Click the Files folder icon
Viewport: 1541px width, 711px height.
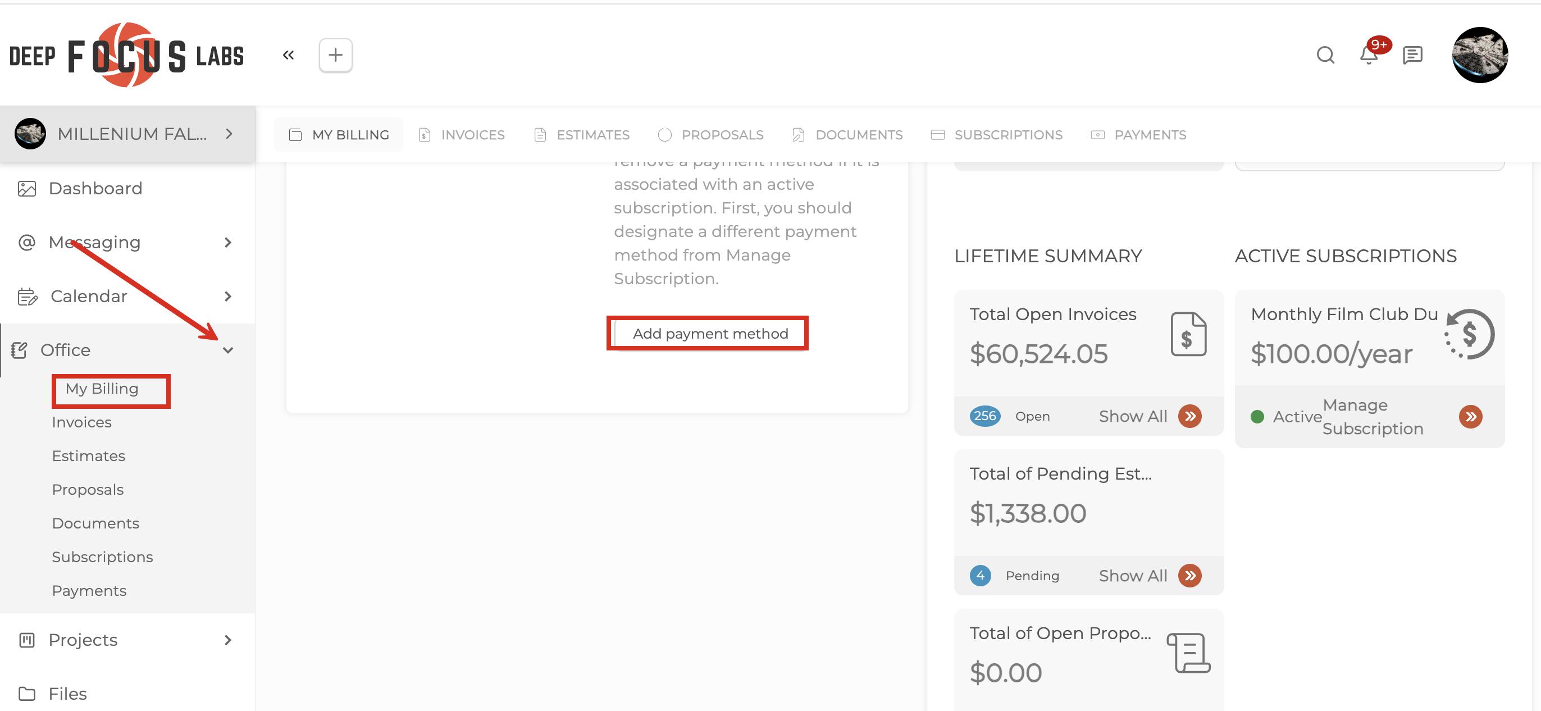[27, 694]
